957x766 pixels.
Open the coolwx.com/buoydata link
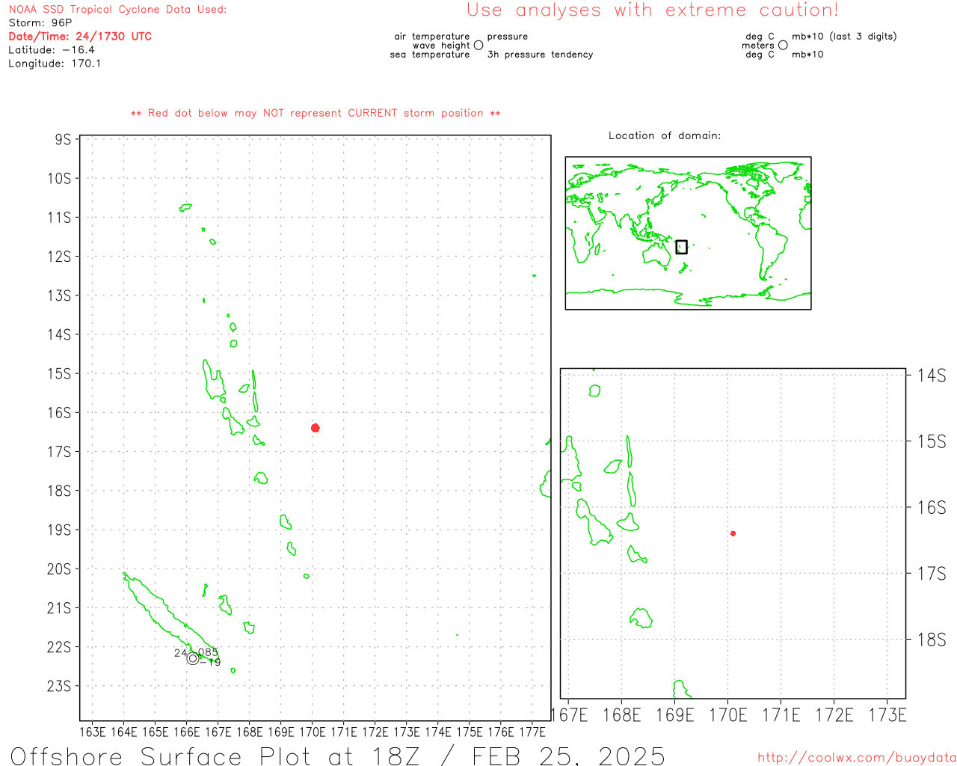coord(857,758)
